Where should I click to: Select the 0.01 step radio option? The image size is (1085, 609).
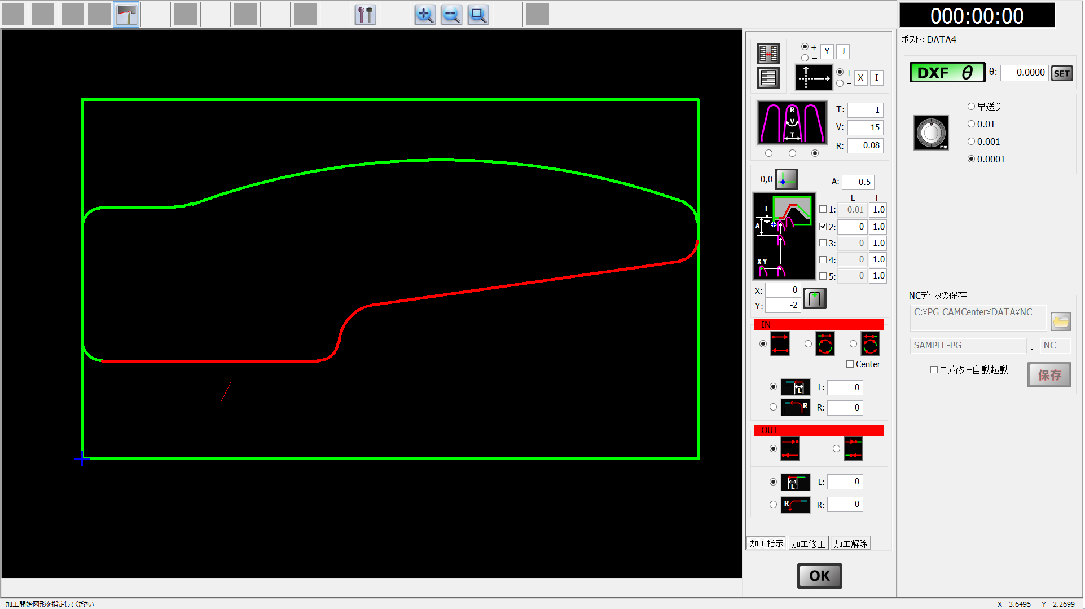[x=971, y=124]
